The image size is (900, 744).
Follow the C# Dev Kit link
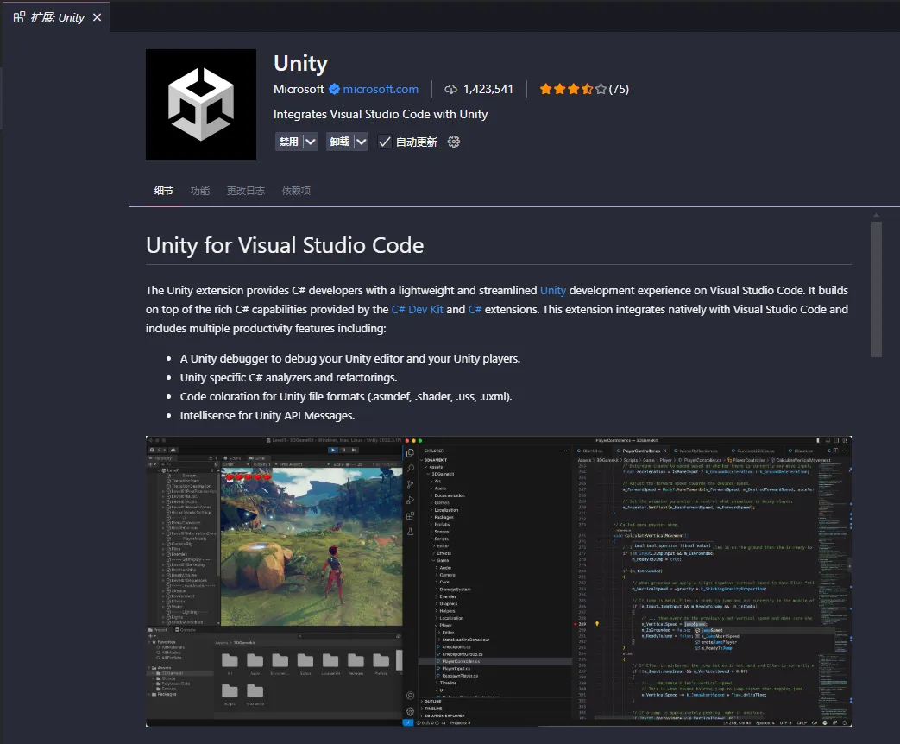click(417, 309)
